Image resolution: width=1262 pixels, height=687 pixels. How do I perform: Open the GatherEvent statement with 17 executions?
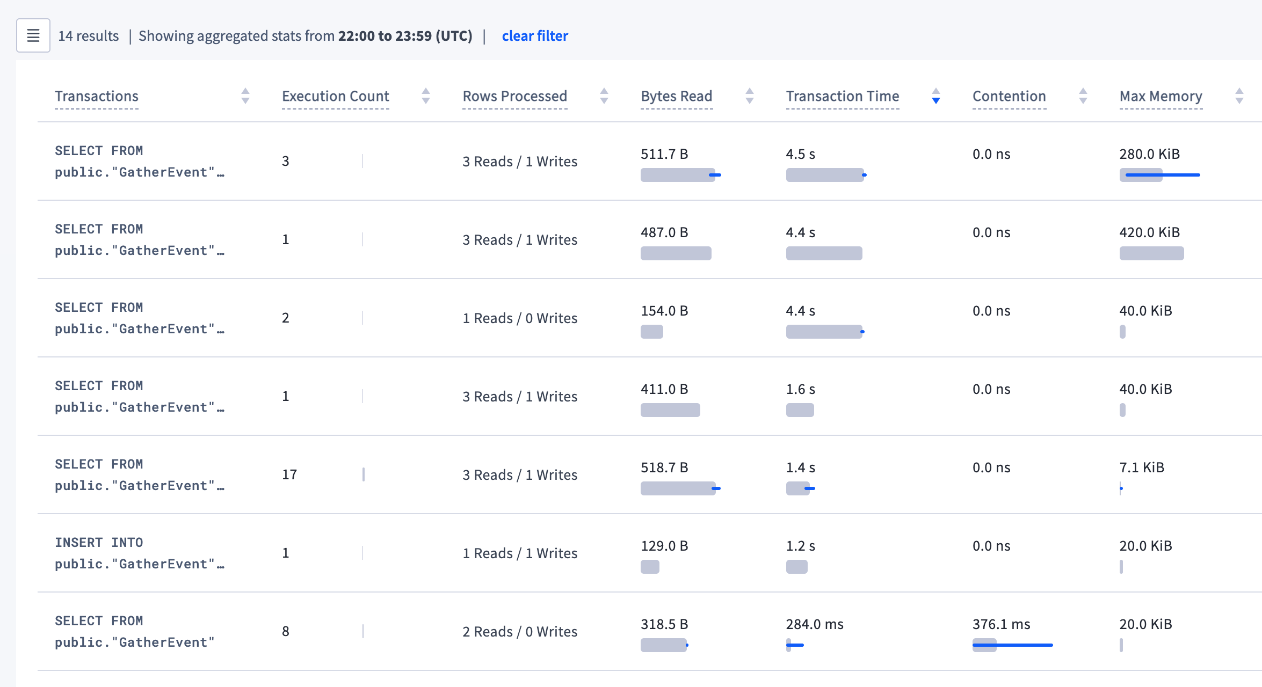141,474
